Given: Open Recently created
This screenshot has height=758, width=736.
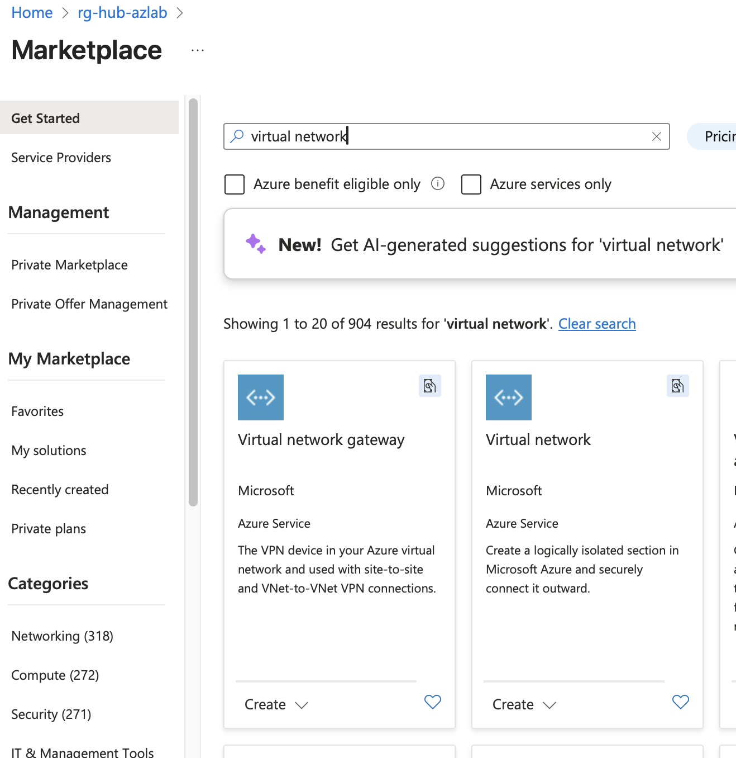Looking at the screenshot, I should click(60, 490).
